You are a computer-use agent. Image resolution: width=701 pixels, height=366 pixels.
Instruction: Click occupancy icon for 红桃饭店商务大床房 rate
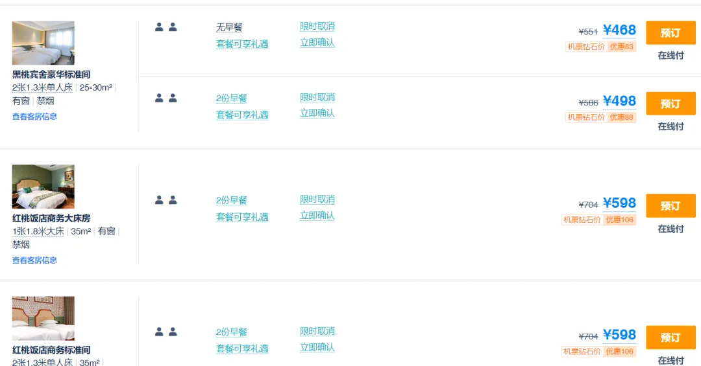pos(166,200)
